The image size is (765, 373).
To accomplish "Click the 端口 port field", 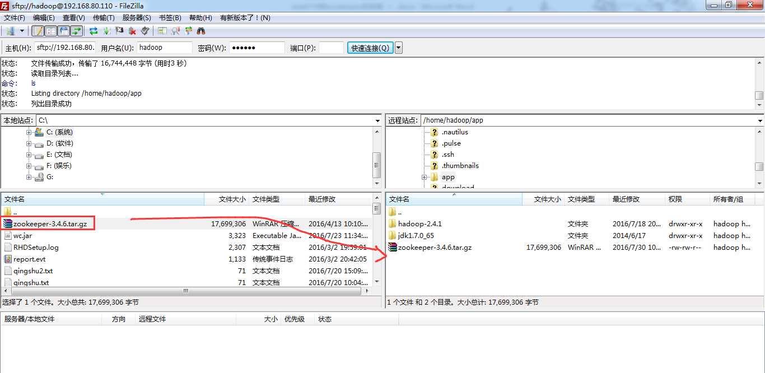I will tap(331, 48).
